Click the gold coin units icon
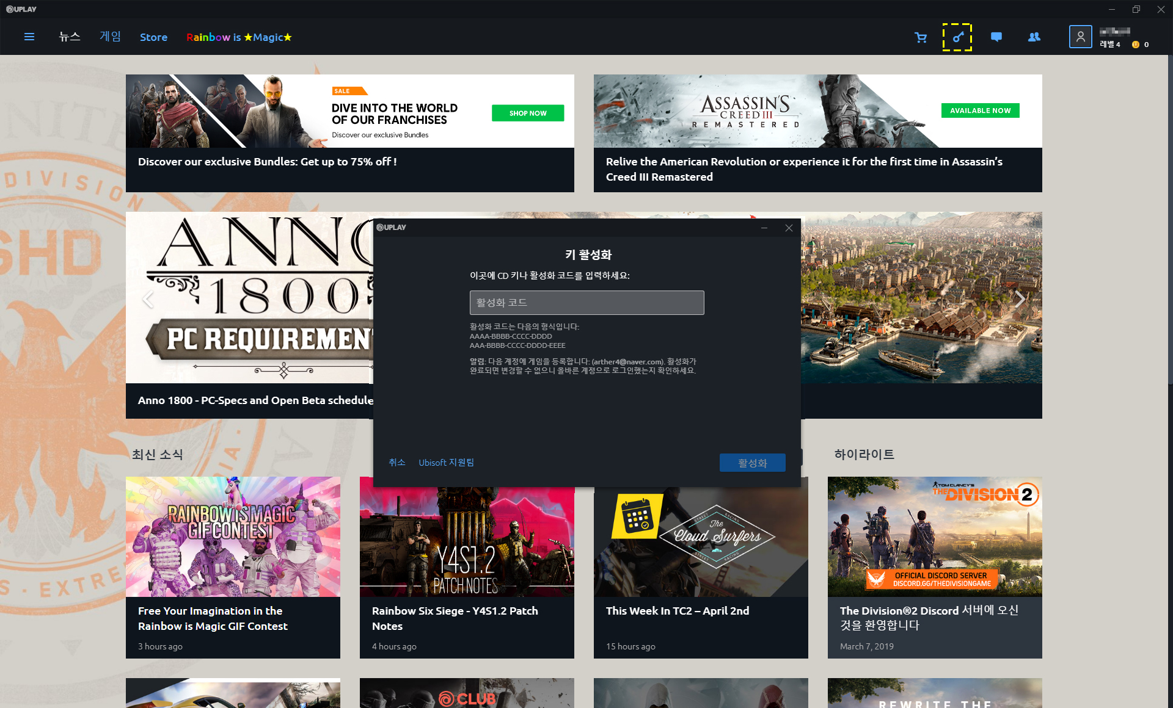The image size is (1173, 708). coord(1136,45)
